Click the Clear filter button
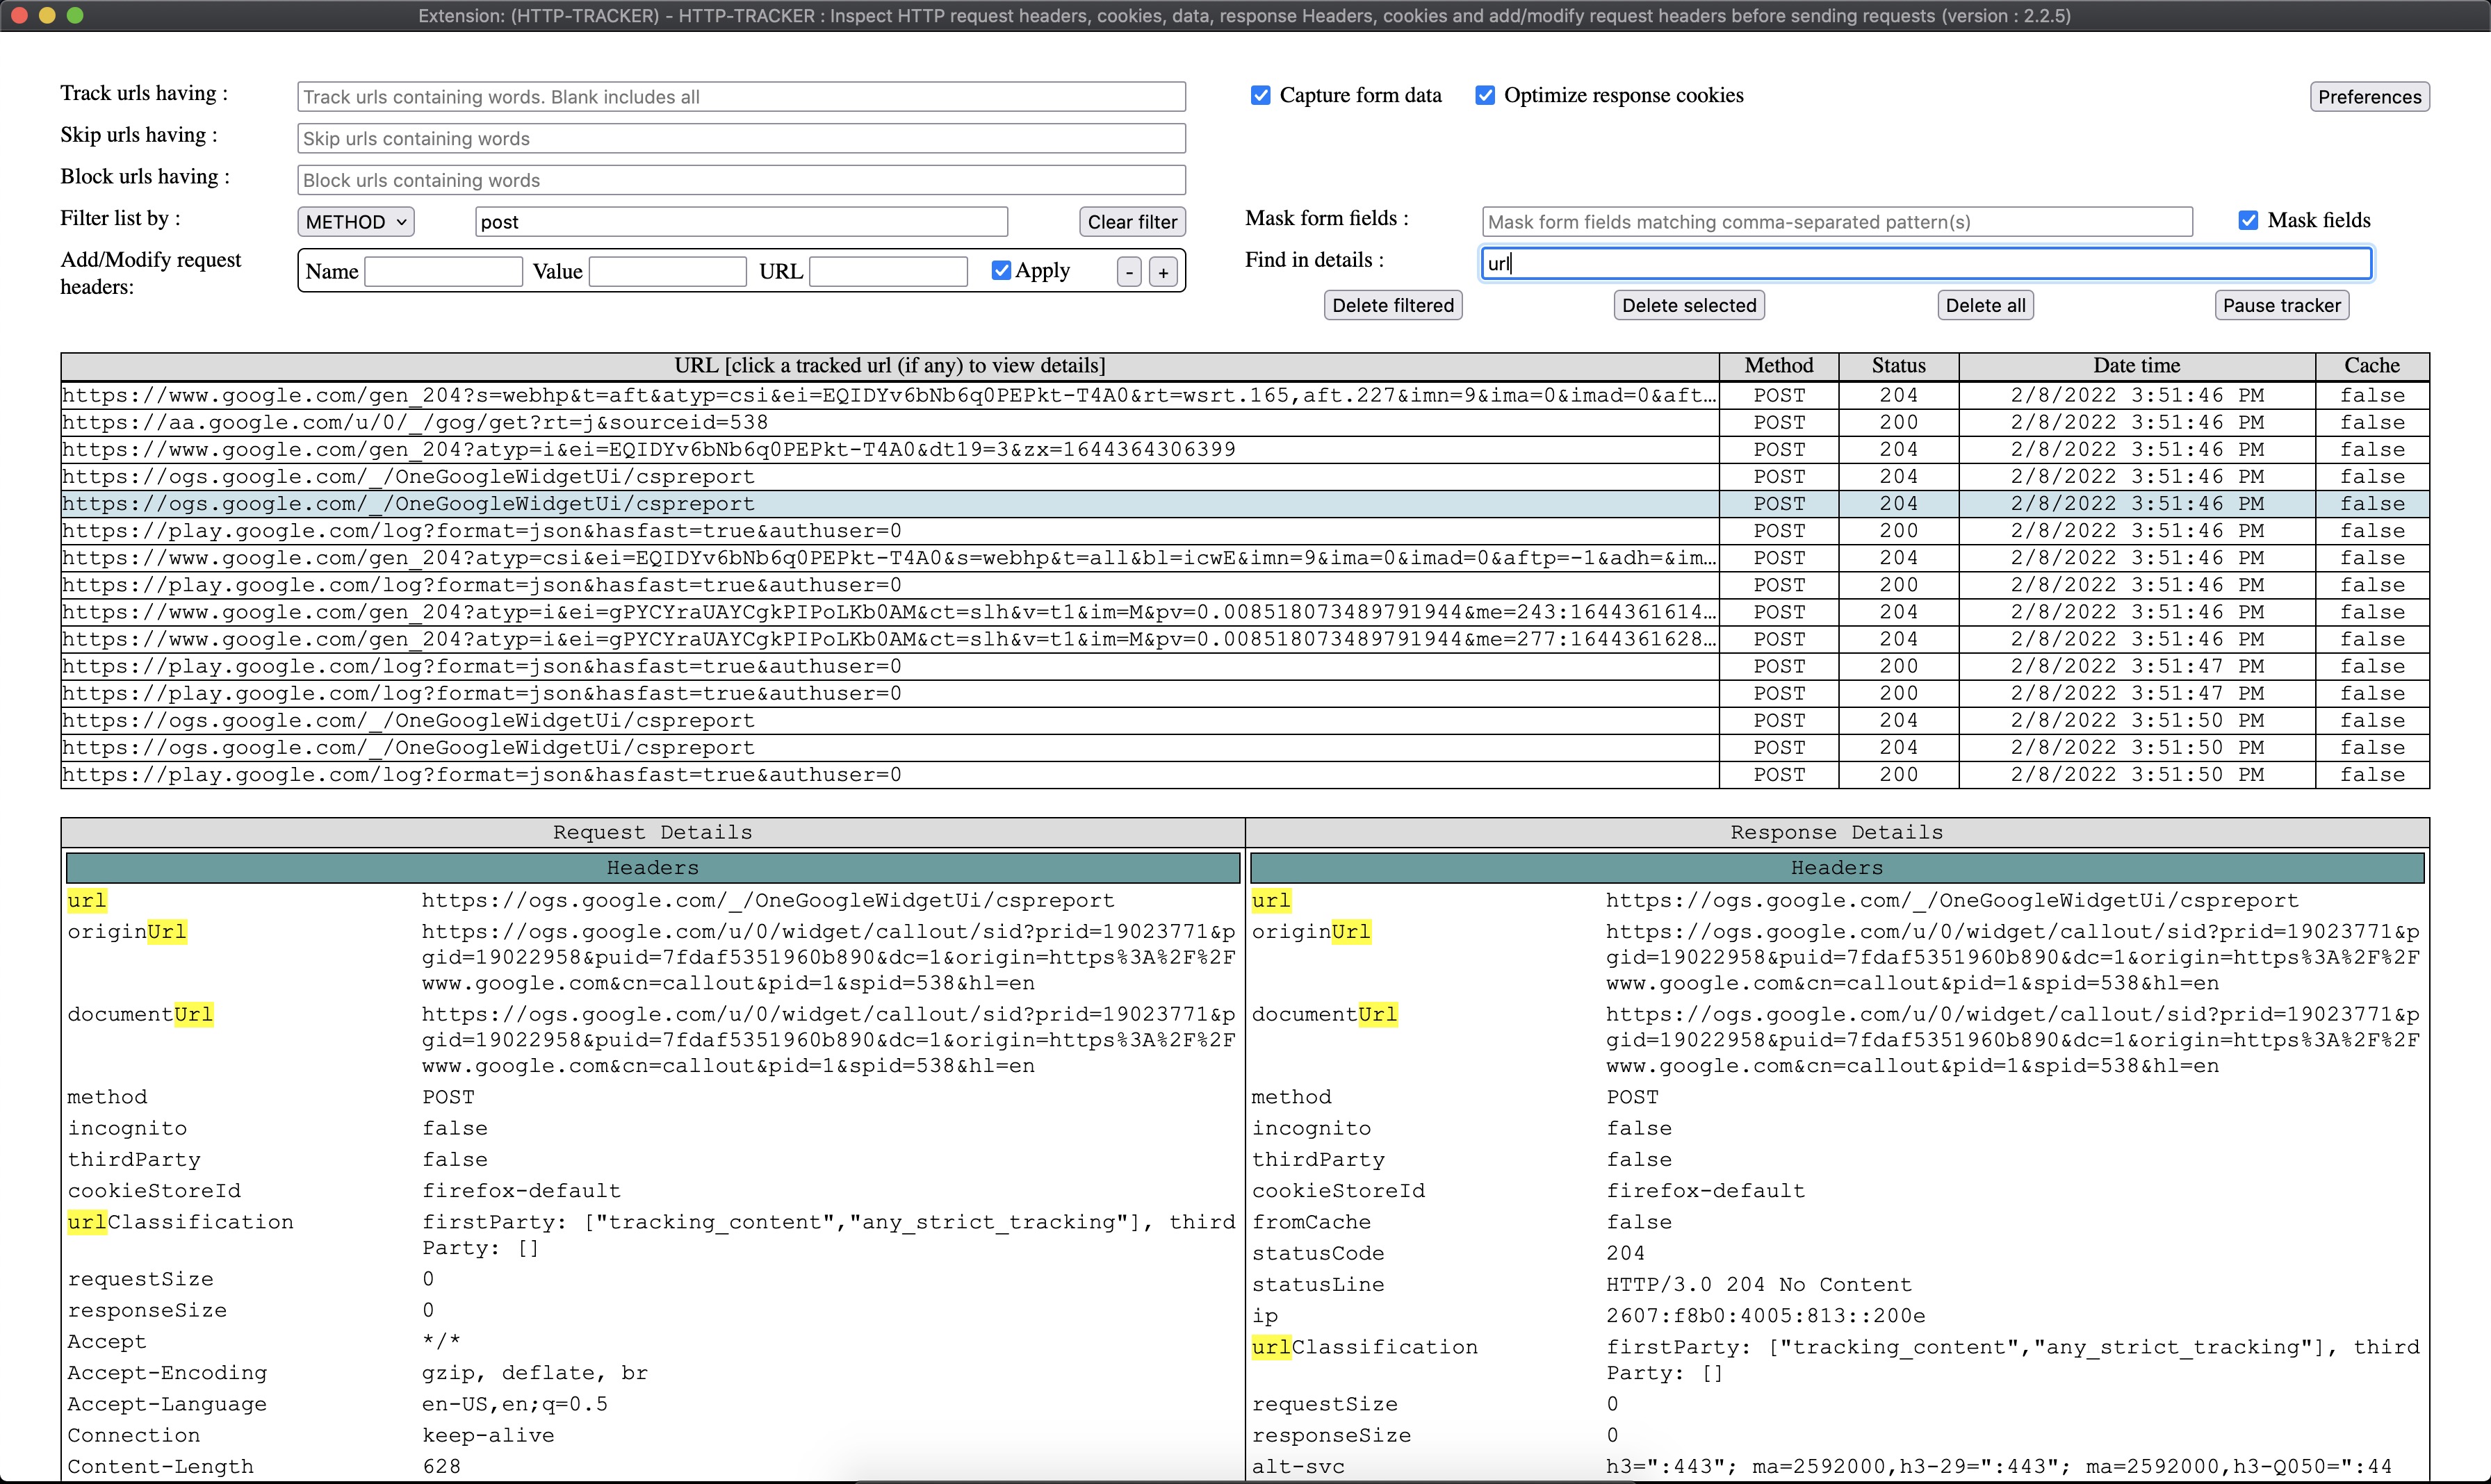2491x1484 pixels. [x=1132, y=222]
